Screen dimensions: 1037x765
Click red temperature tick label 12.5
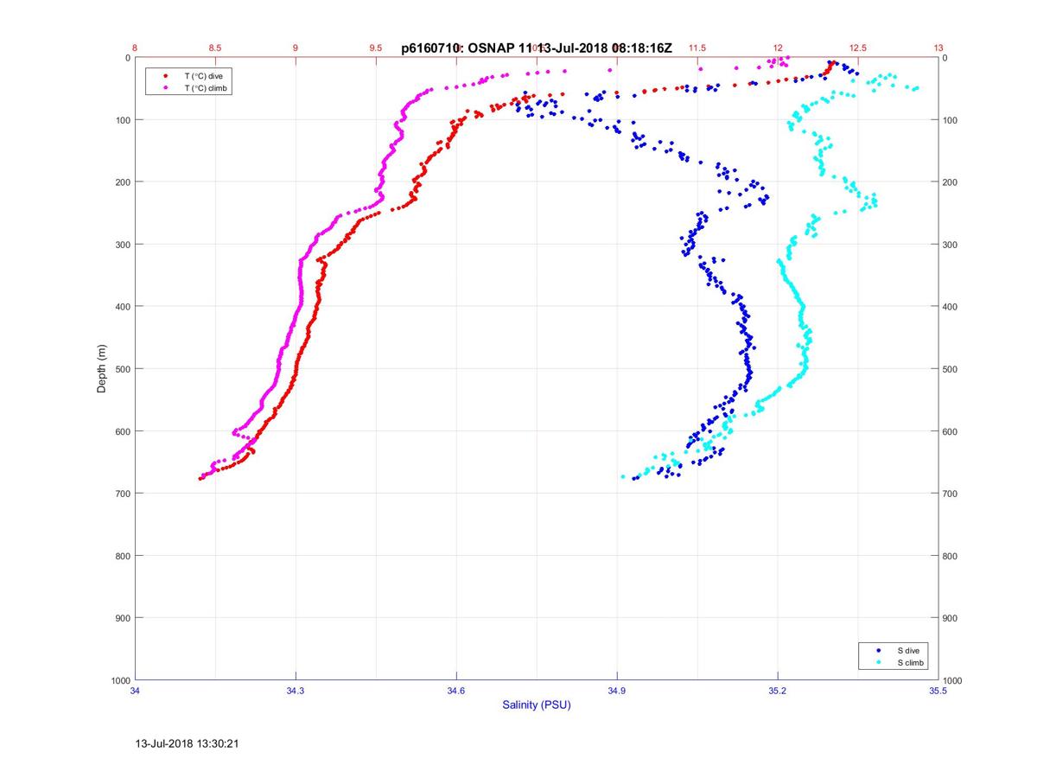point(858,48)
